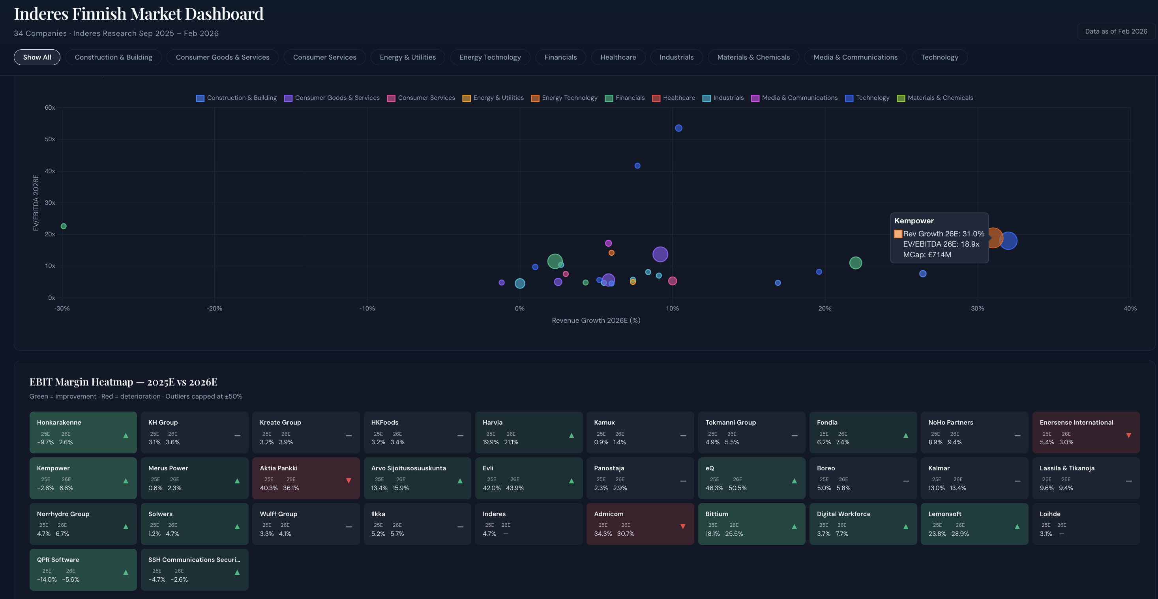Click the up arrow on Bittium card

tap(794, 527)
